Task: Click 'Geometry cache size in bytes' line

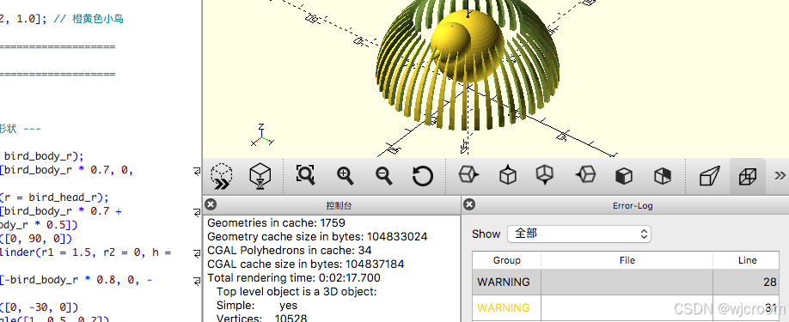Action: (317, 236)
